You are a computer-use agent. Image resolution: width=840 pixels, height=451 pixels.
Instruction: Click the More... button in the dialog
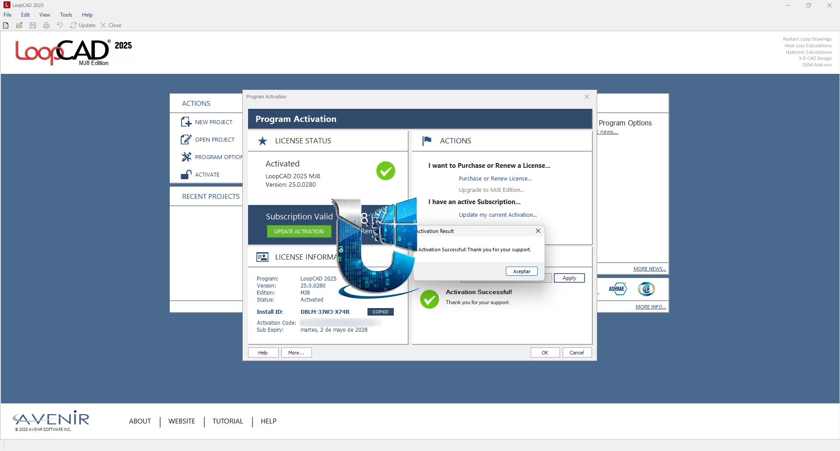pyautogui.click(x=296, y=353)
